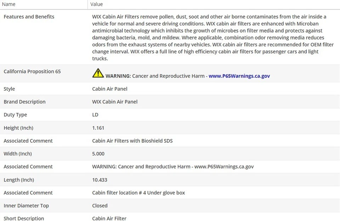Click the Duty Type label
The image size is (340, 221).
coord(15,115)
